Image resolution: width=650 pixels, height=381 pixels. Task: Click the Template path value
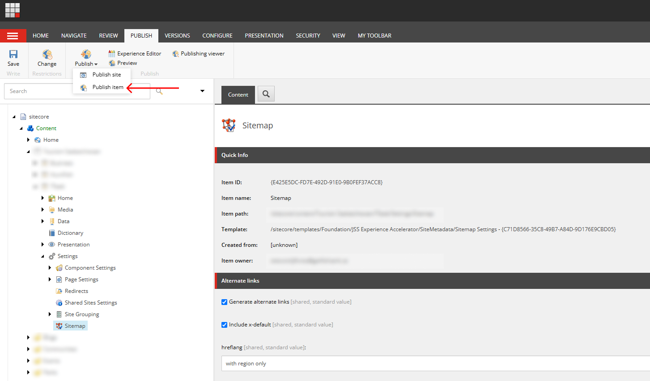pos(443,229)
